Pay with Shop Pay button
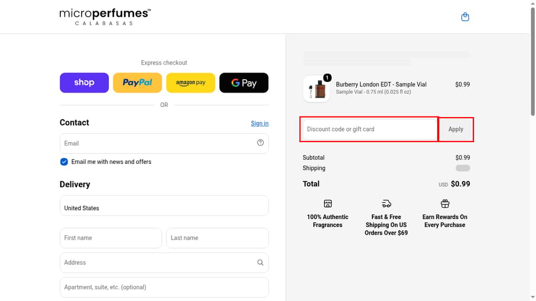 pos(84,82)
